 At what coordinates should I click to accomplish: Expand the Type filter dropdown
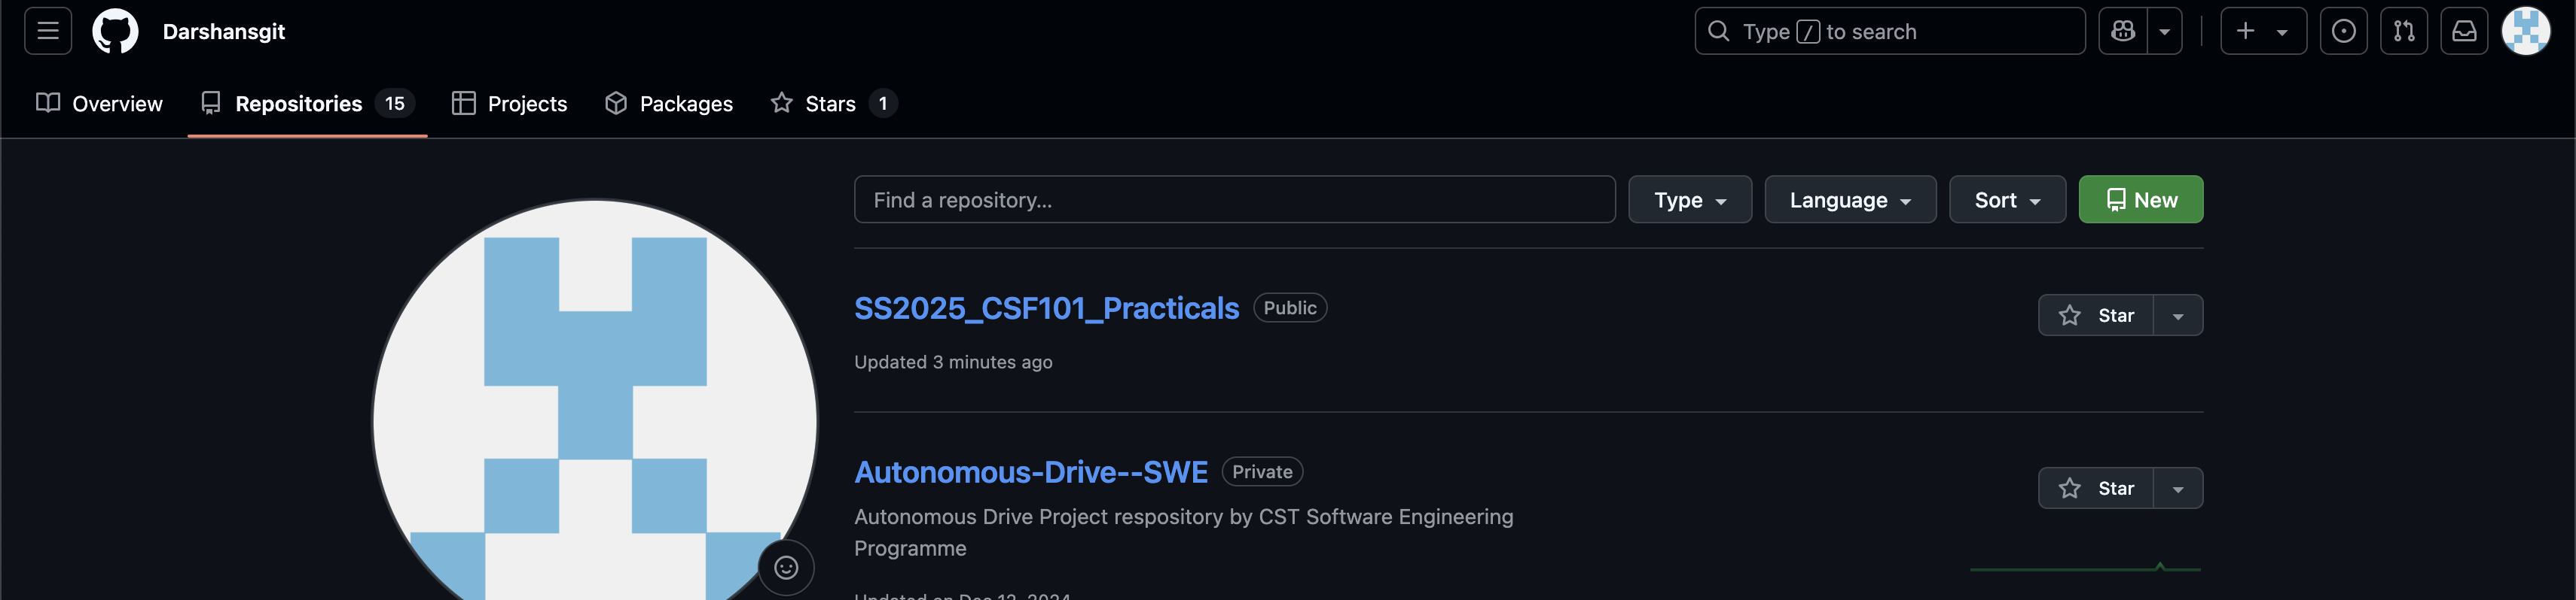[x=1689, y=200]
